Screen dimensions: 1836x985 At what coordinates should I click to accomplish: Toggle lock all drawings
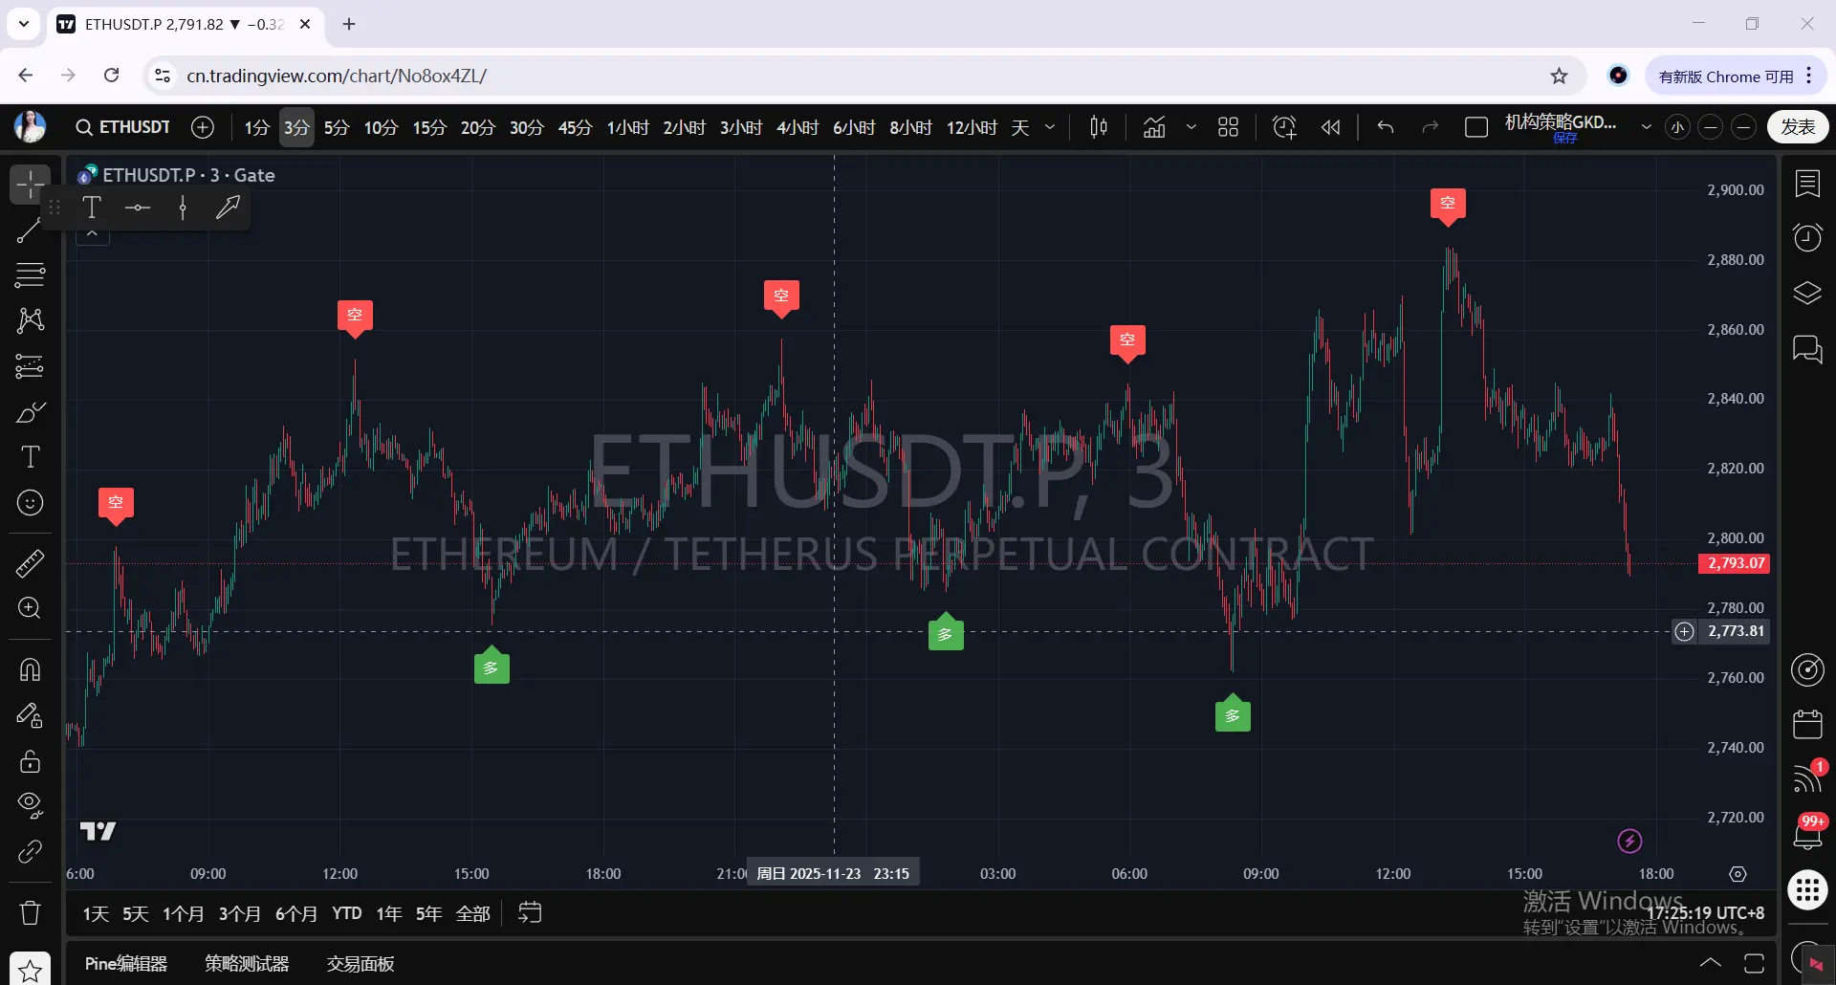coord(30,761)
